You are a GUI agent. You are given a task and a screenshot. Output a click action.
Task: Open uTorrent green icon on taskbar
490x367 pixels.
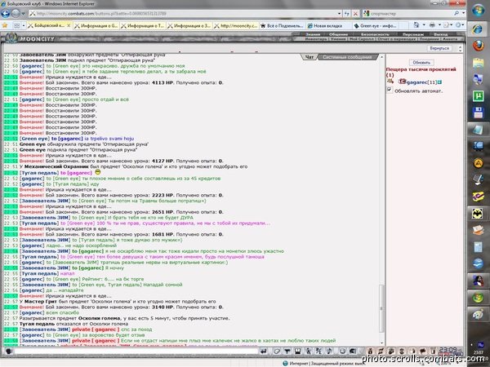[x=478, y=95]
